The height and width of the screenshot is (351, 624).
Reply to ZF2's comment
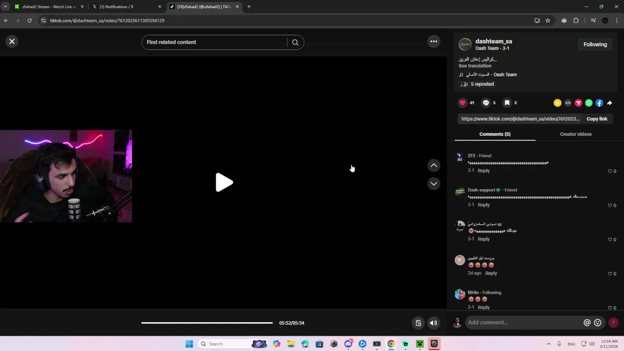(x=484, y=171)
